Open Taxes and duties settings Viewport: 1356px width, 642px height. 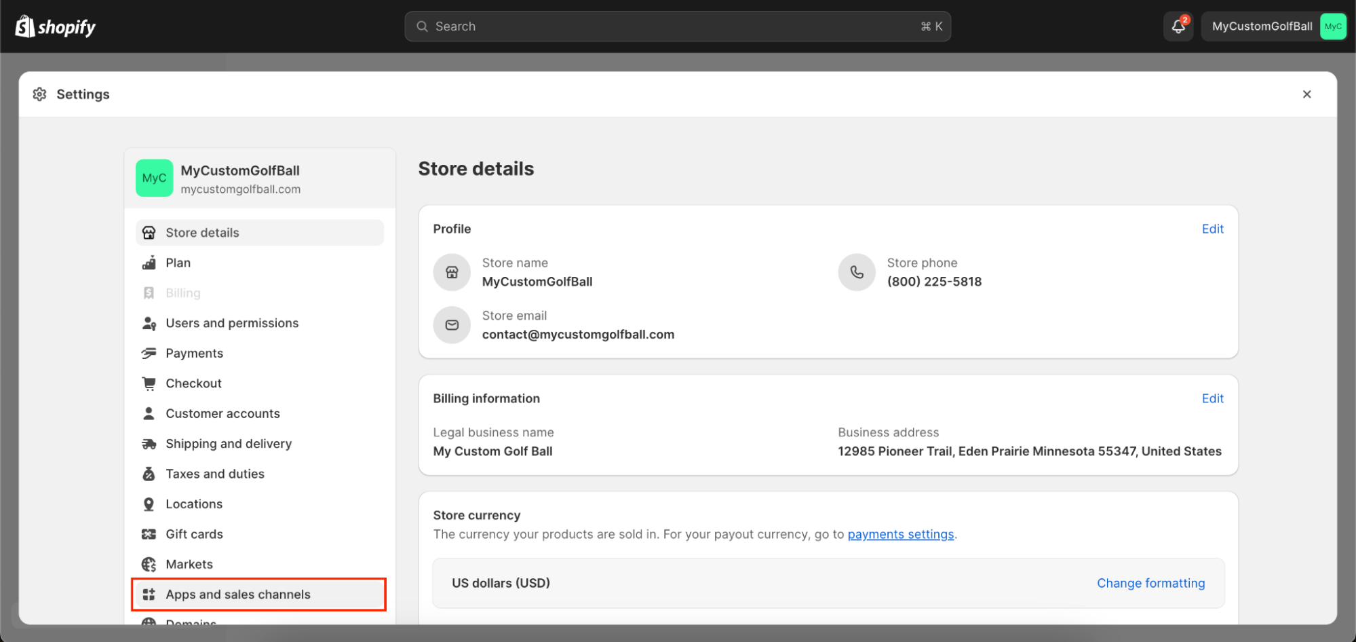tap(214, 474)
